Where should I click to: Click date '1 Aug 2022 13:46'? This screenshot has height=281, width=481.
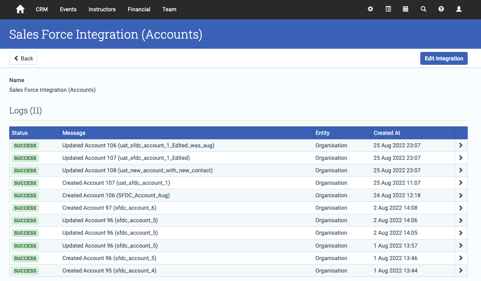pyautogui.click(x=395, y=258)
